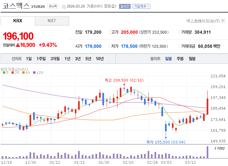Click the 12/18 x-axis date label
Viewport: 228px width, 166px height.
[x=7, y=162]
